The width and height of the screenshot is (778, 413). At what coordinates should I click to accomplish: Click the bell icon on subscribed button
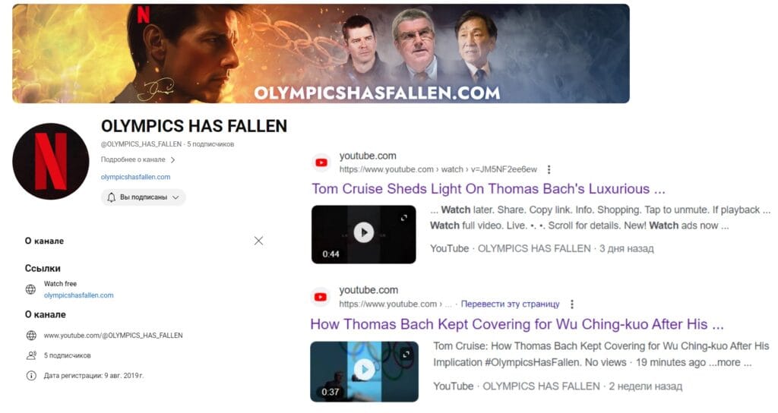[111, 197]
